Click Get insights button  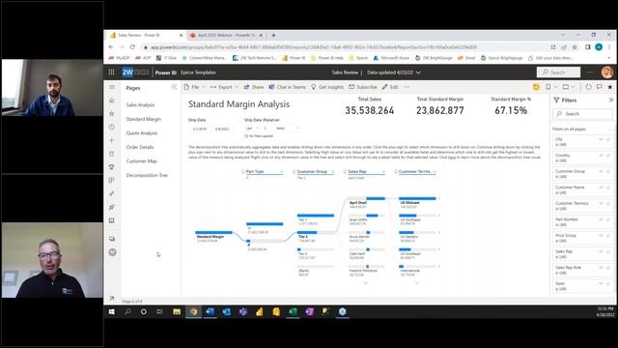(327, 87)
